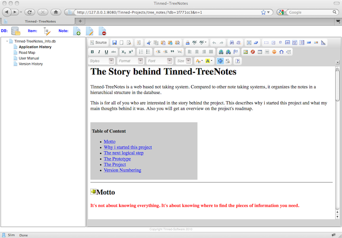Screen dimensions: 342x238
Task: Edit item using the Item tree pencil icon
Action: point(47,31)
